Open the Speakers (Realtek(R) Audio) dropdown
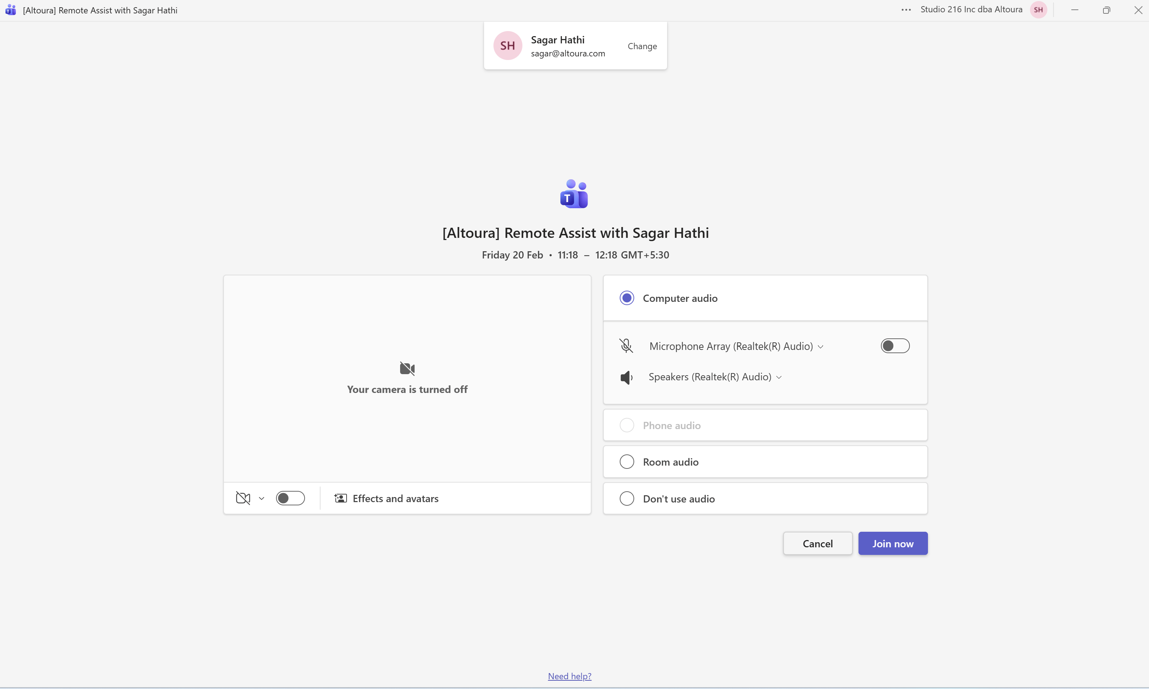 click(715, 377)
